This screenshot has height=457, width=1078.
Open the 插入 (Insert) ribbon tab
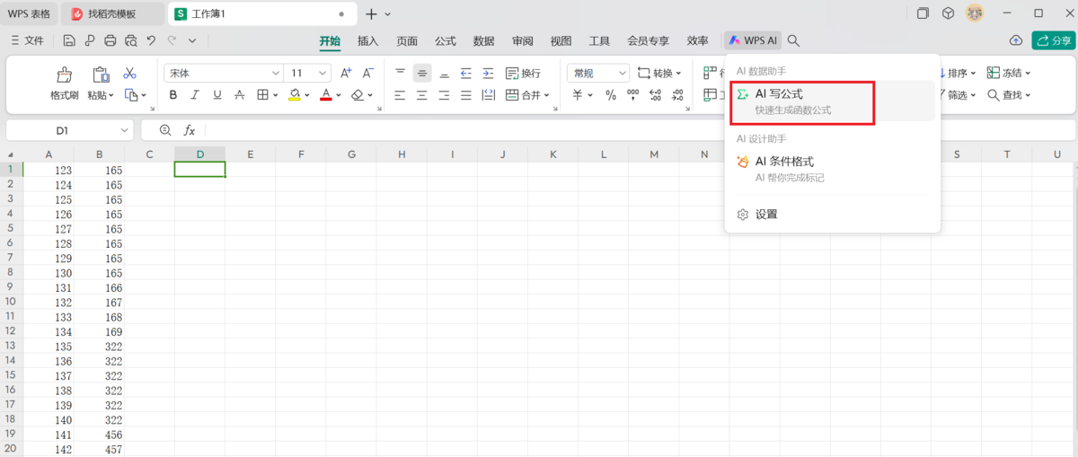click(x=368, y=40)
